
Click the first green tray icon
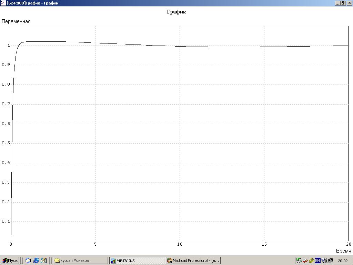pos(299,261)
